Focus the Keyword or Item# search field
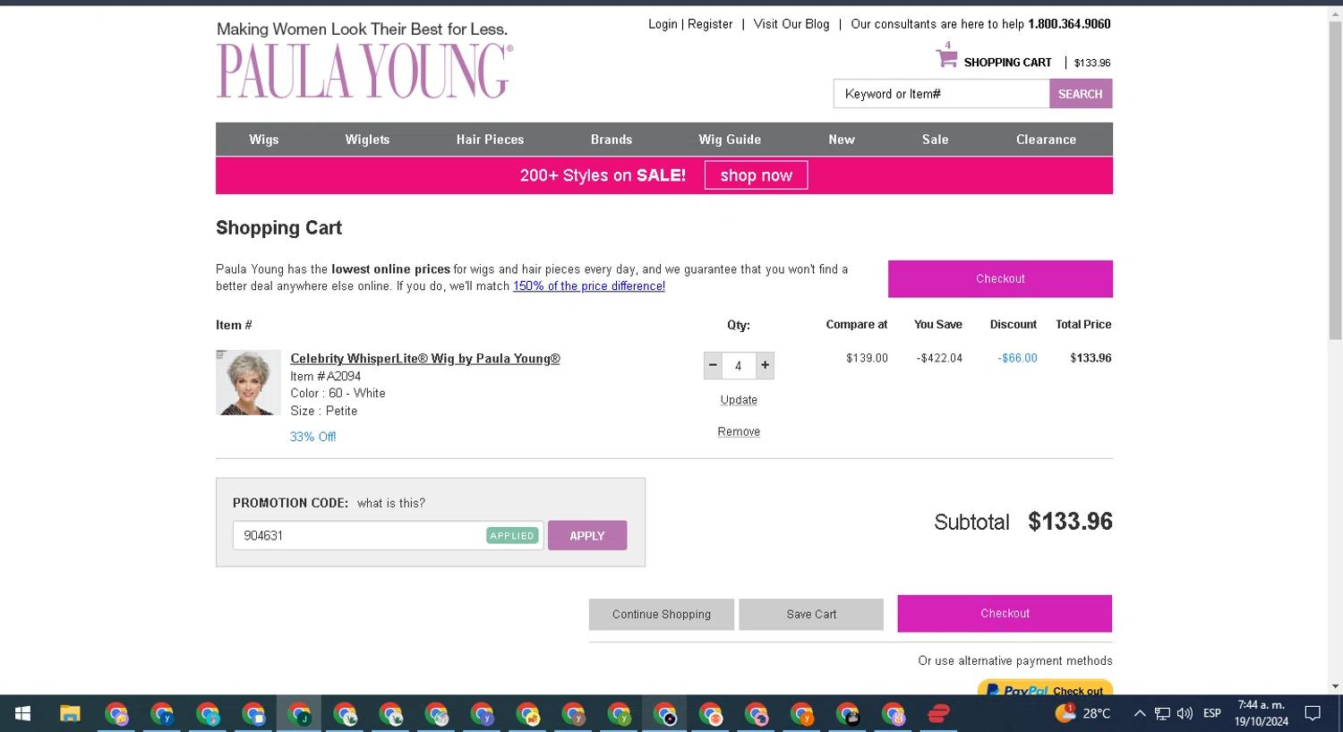Screen dimensions: 1343x732 (x=941, y=94)
